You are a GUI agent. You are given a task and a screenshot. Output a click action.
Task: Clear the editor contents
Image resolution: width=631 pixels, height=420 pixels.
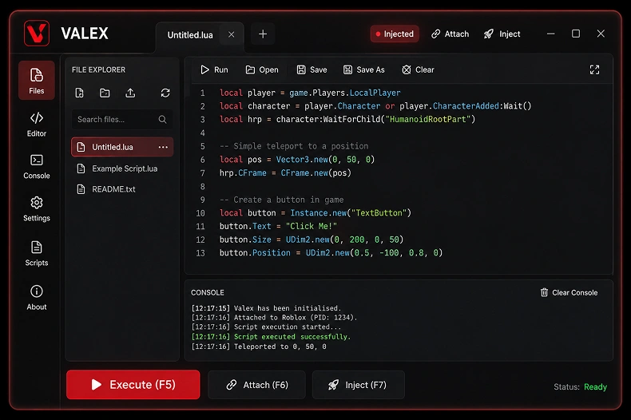(x=418, y=70)
